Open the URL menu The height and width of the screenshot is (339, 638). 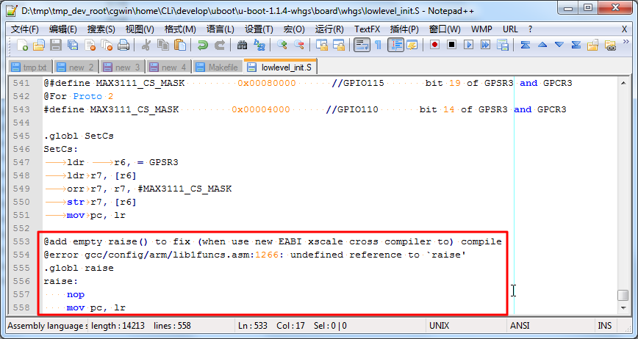pyautogui.click(x=510, y=29)
